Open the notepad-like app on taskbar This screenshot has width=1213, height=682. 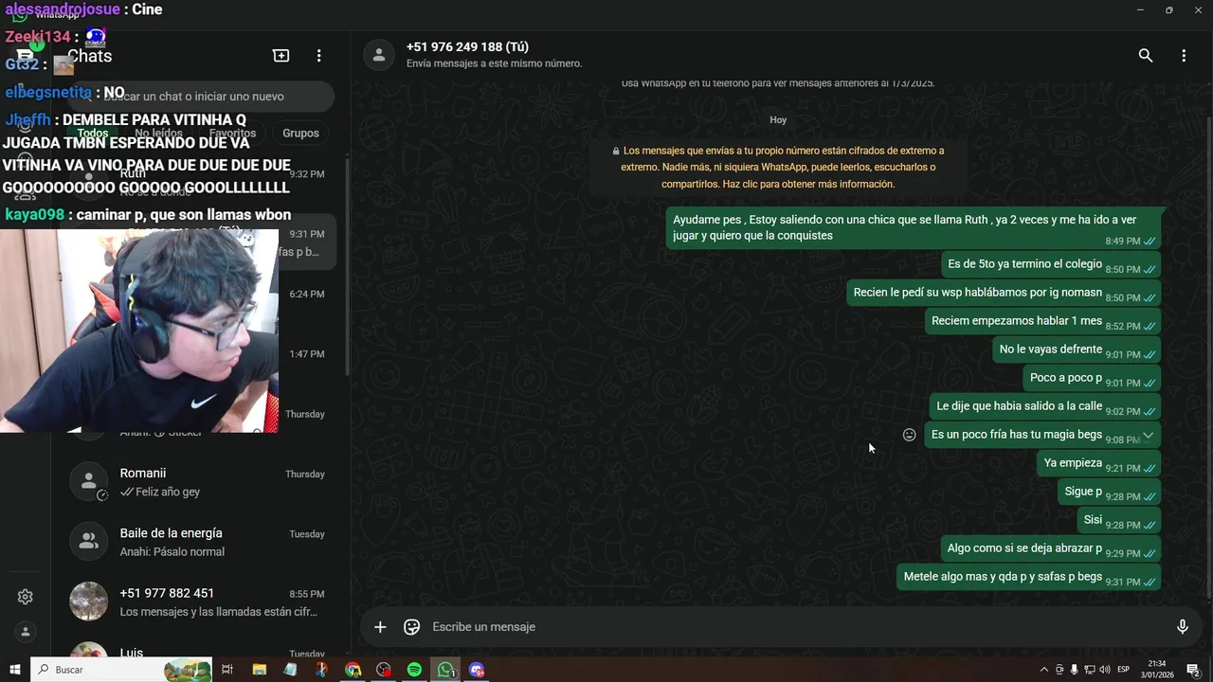[290, 670]
